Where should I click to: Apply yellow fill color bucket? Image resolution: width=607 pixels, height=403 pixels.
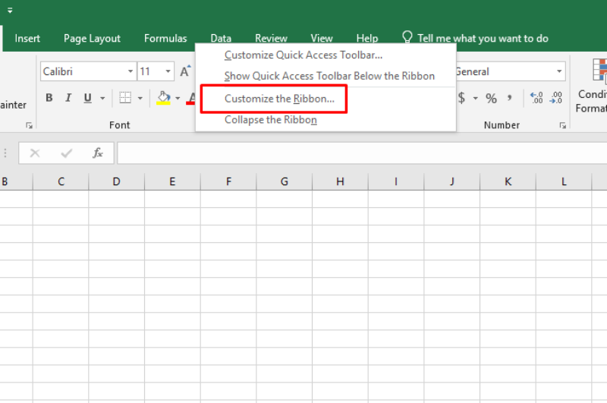click(x=163, y=98)
